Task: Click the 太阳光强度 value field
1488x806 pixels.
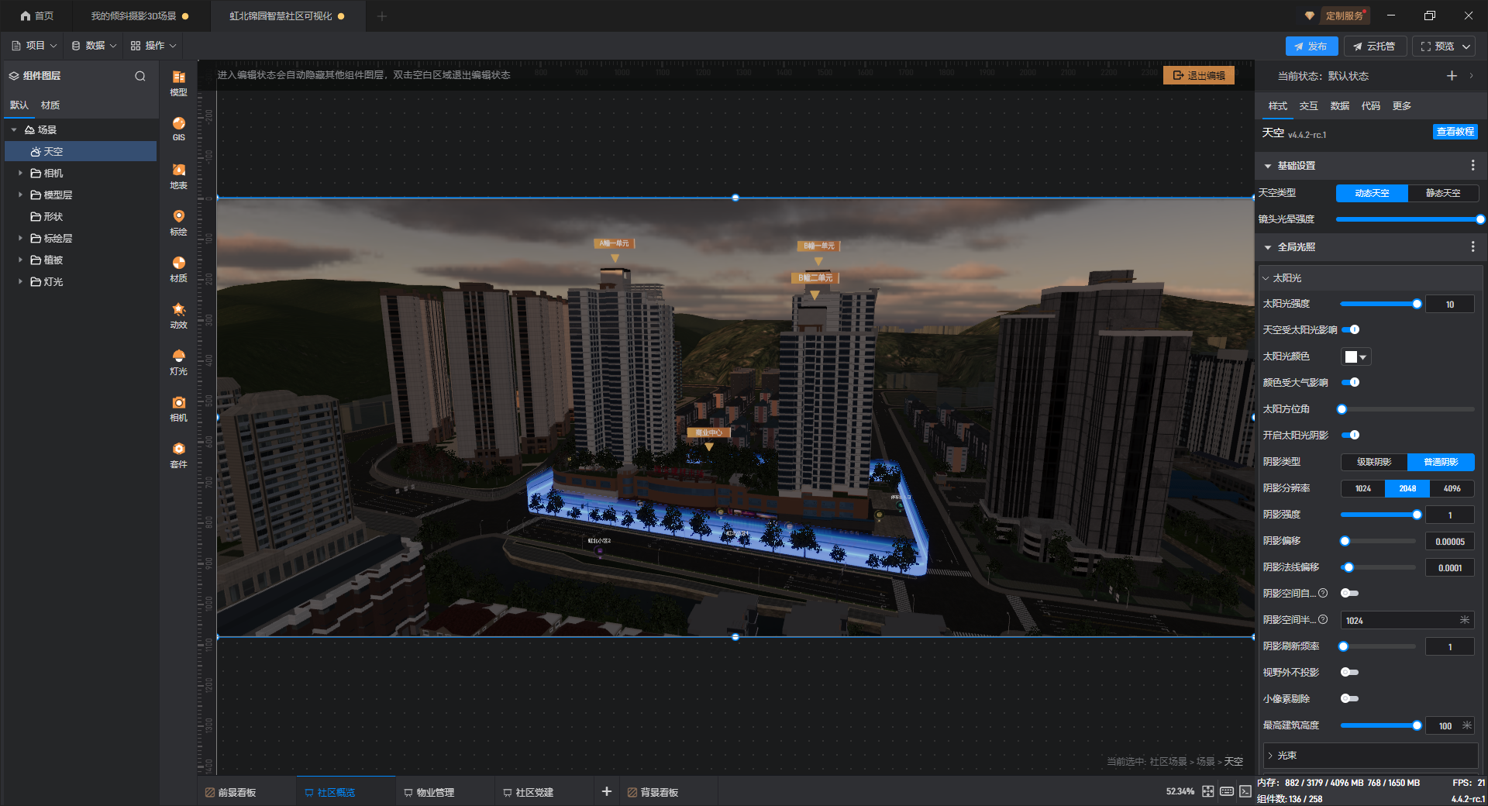Action: pyautogui.click(x=1450, y=305)
